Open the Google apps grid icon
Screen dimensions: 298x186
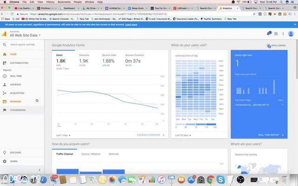(x=276, y=33)
